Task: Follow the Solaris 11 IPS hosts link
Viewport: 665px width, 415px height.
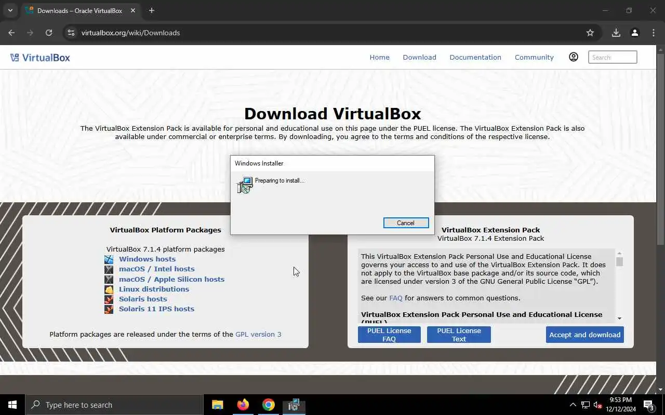Action: click(156, 309)
